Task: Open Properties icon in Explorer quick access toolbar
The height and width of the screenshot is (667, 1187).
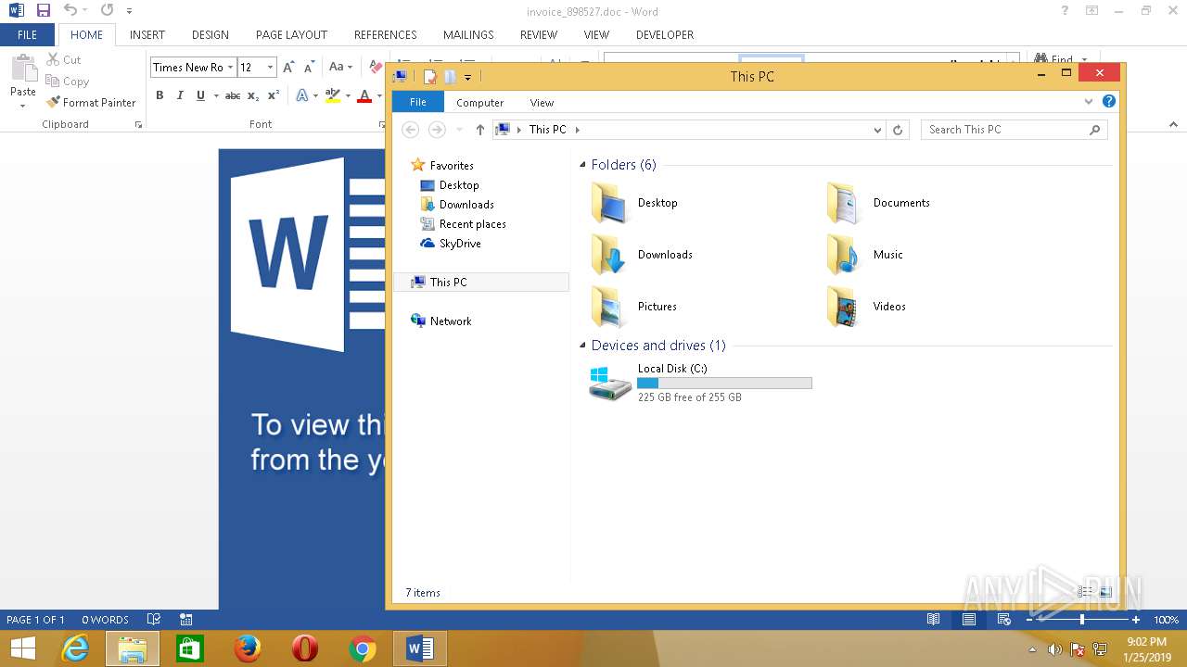Action: (429, 77)
